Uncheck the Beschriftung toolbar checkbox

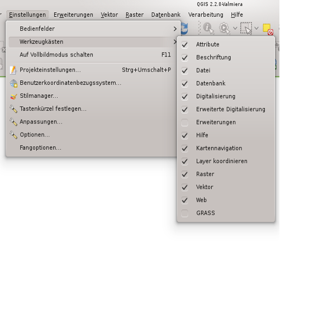point(184,58)
